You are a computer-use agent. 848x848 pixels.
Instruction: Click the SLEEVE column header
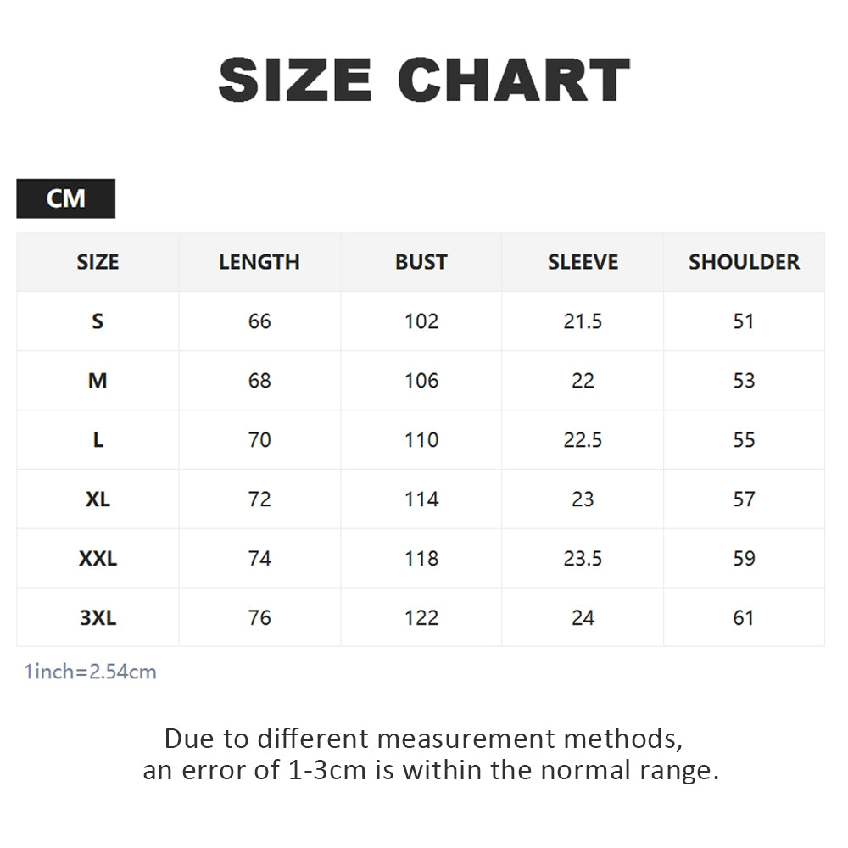click(583, 262)
